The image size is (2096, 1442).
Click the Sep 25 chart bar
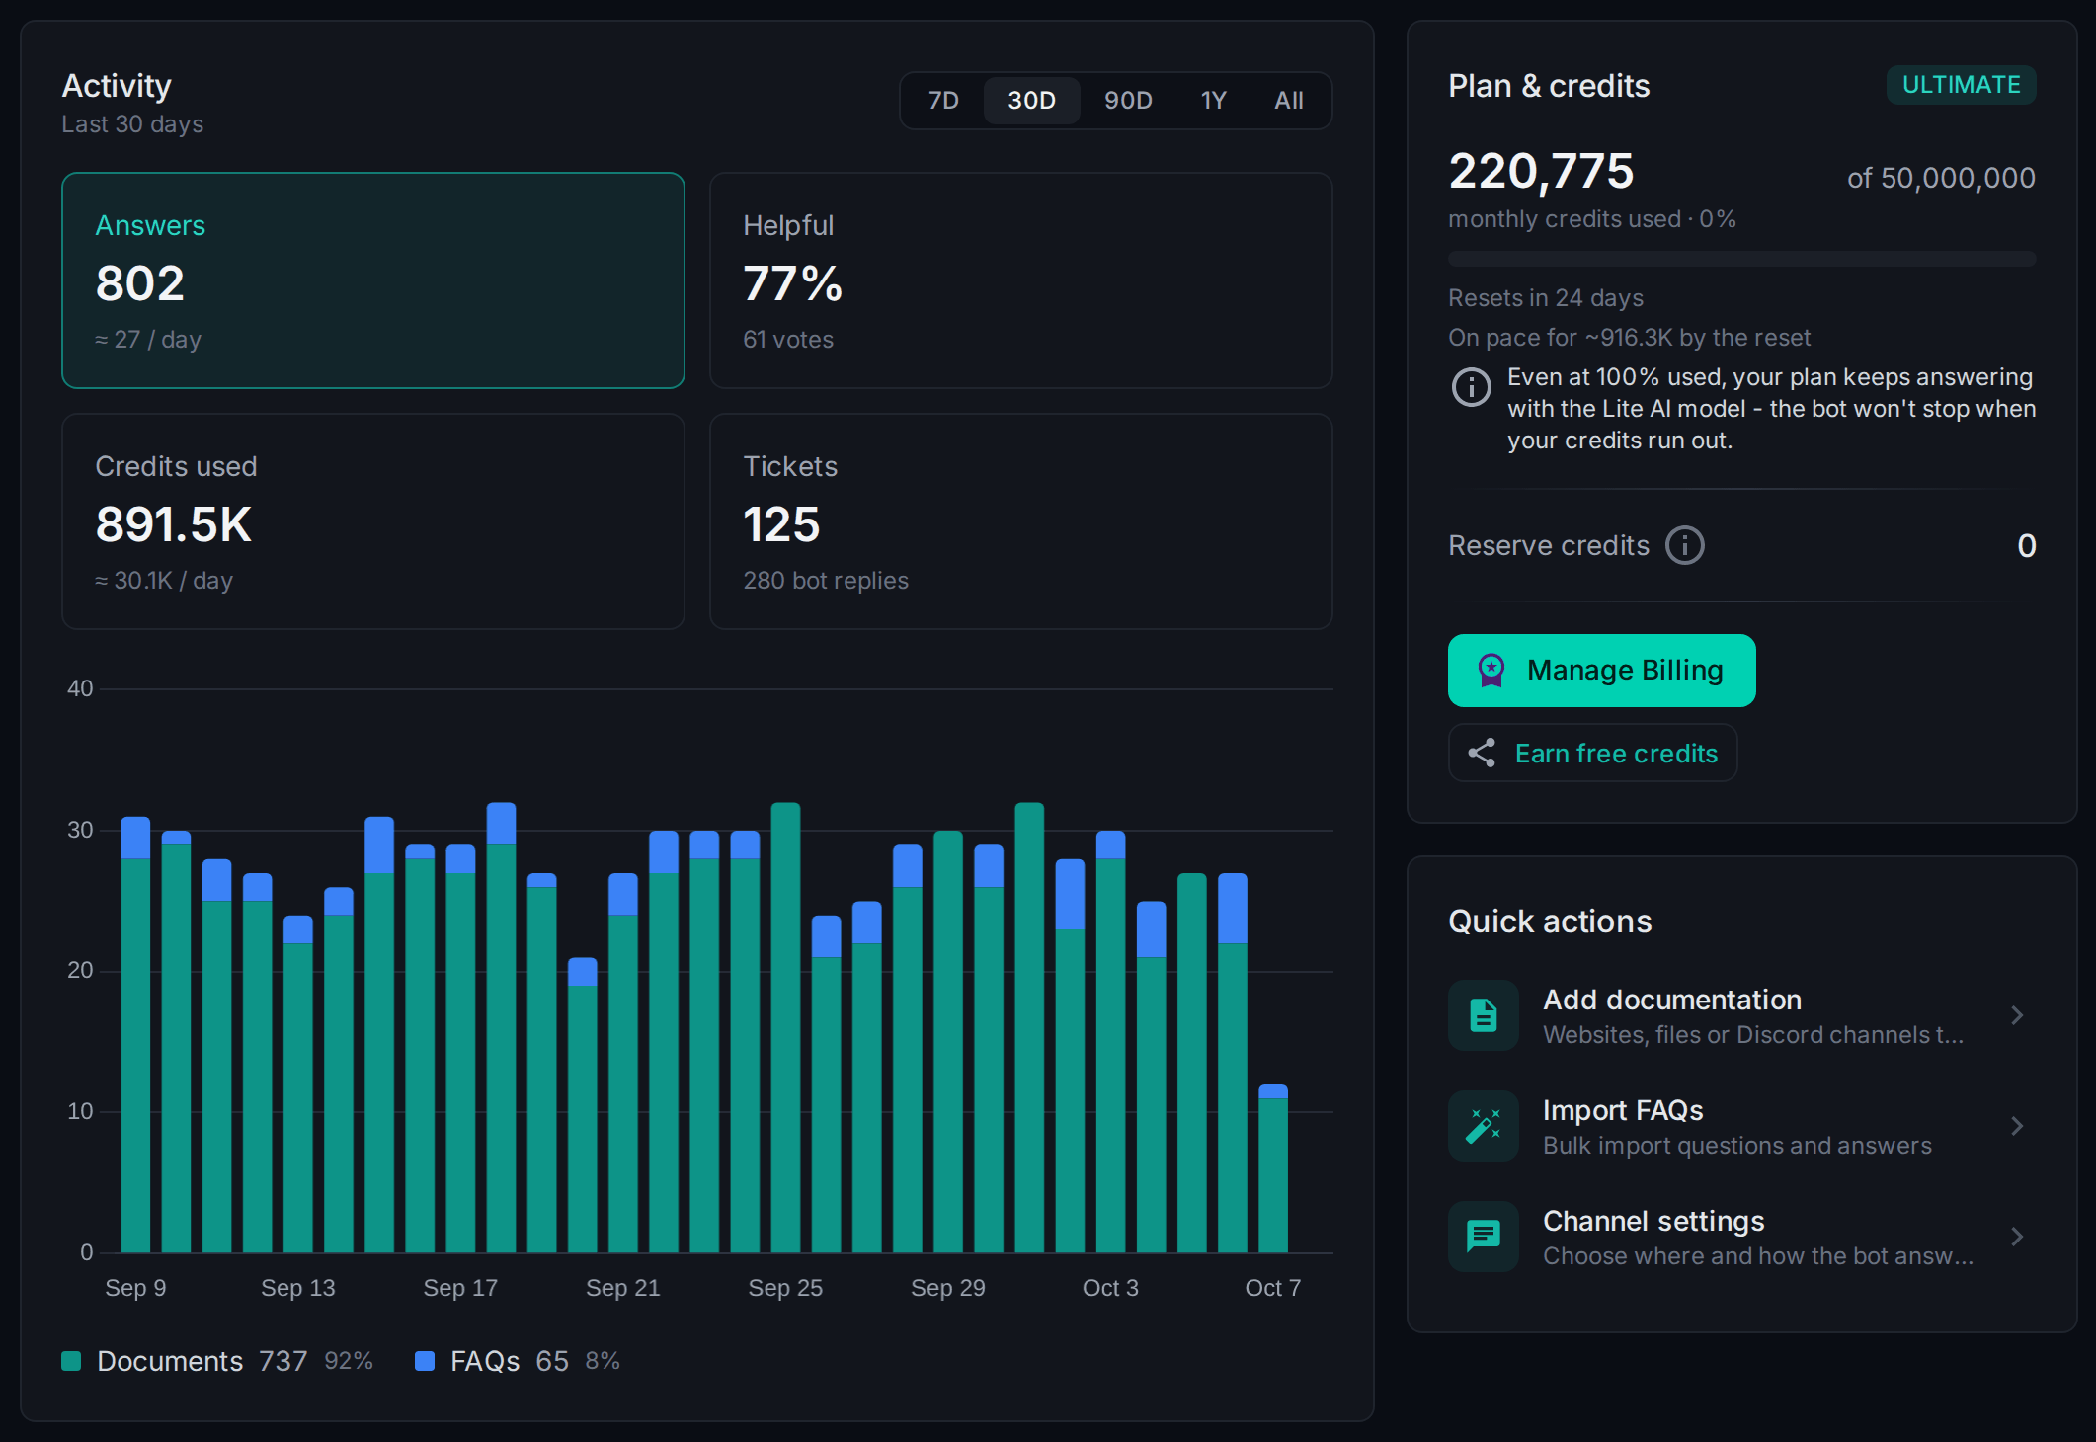[x=785, y=1027]
